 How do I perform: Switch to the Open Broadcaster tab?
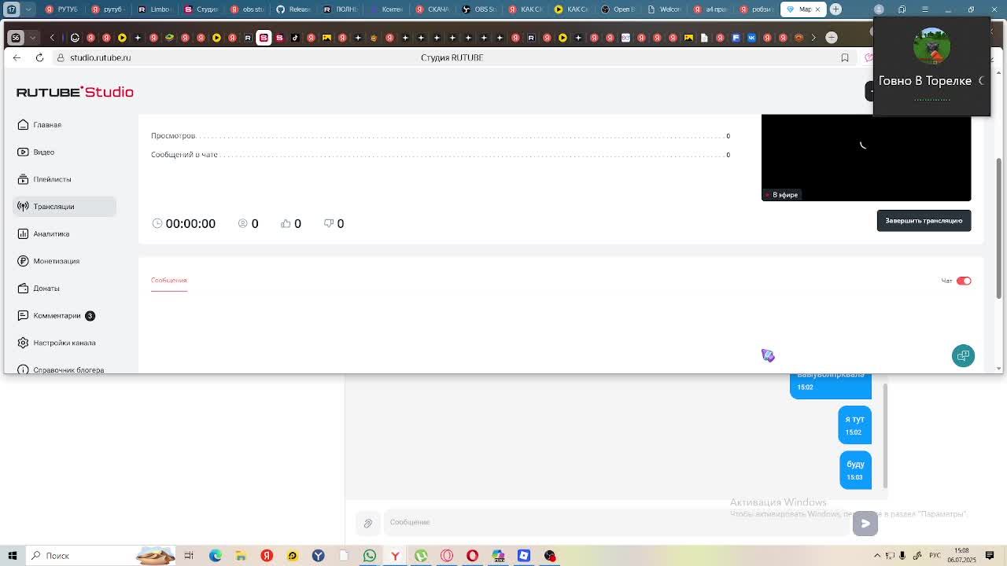619,9
